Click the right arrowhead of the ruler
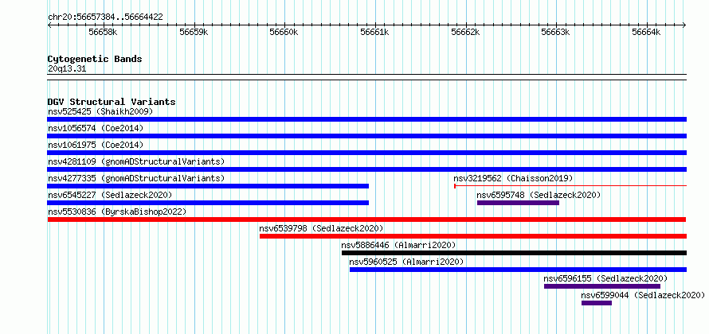 click(684, 25)
